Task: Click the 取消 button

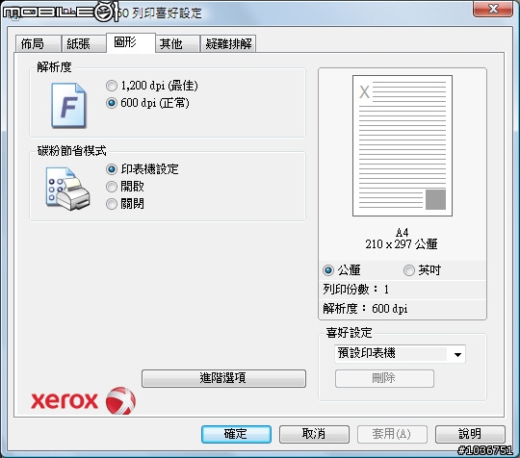Action: click(314, 434)
